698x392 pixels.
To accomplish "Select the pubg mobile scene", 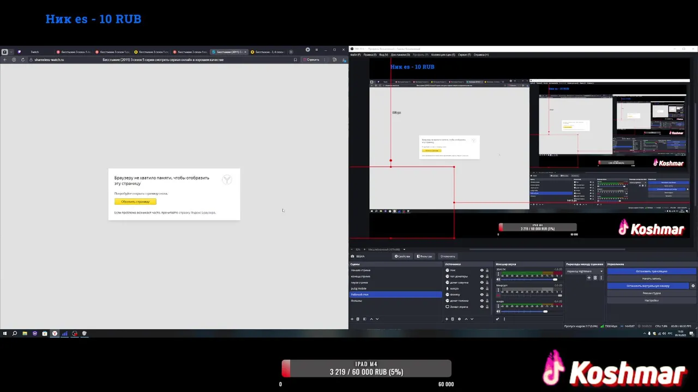I will [395, 289].
